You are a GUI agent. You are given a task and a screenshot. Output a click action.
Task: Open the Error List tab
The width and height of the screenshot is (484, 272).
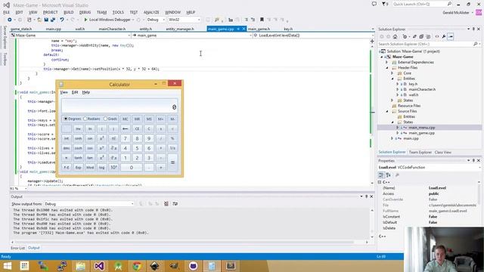pos(18,248)
